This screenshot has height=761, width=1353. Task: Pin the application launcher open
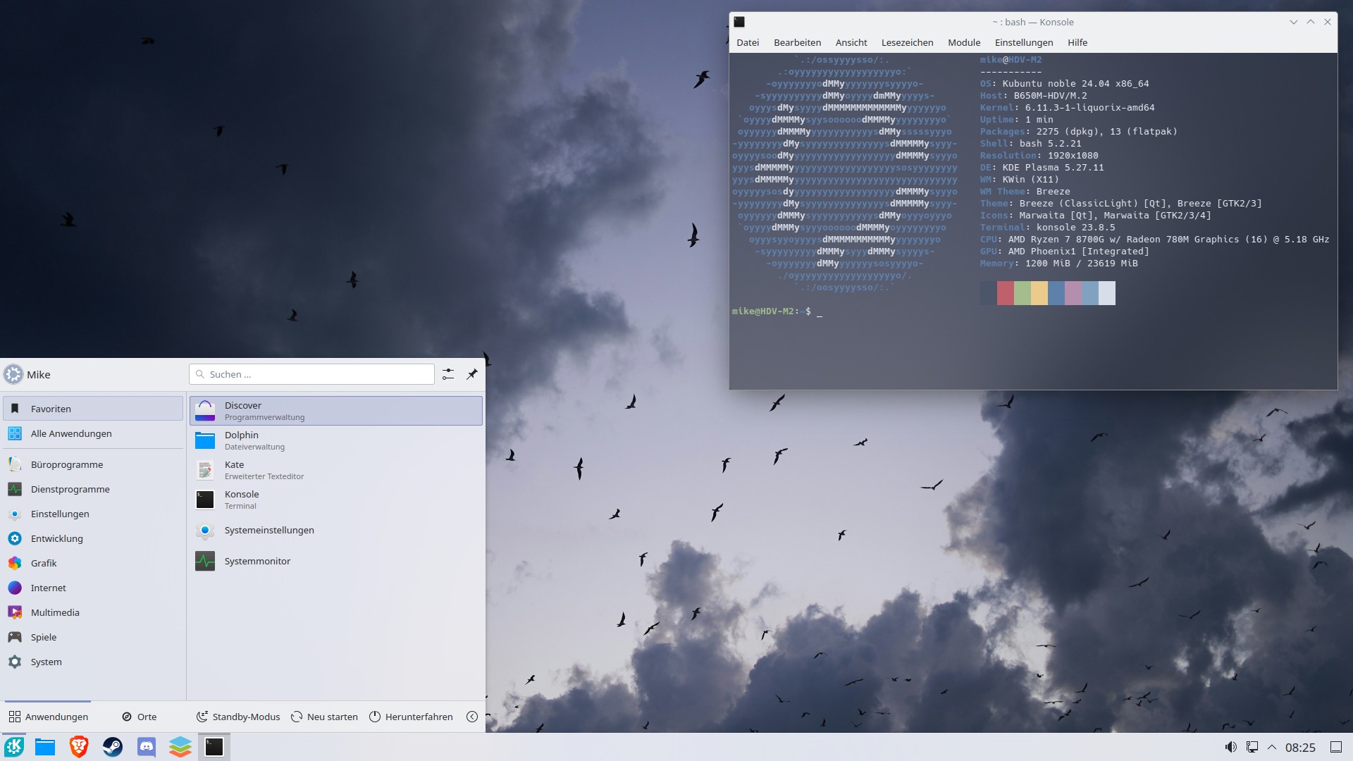[472, 374]
